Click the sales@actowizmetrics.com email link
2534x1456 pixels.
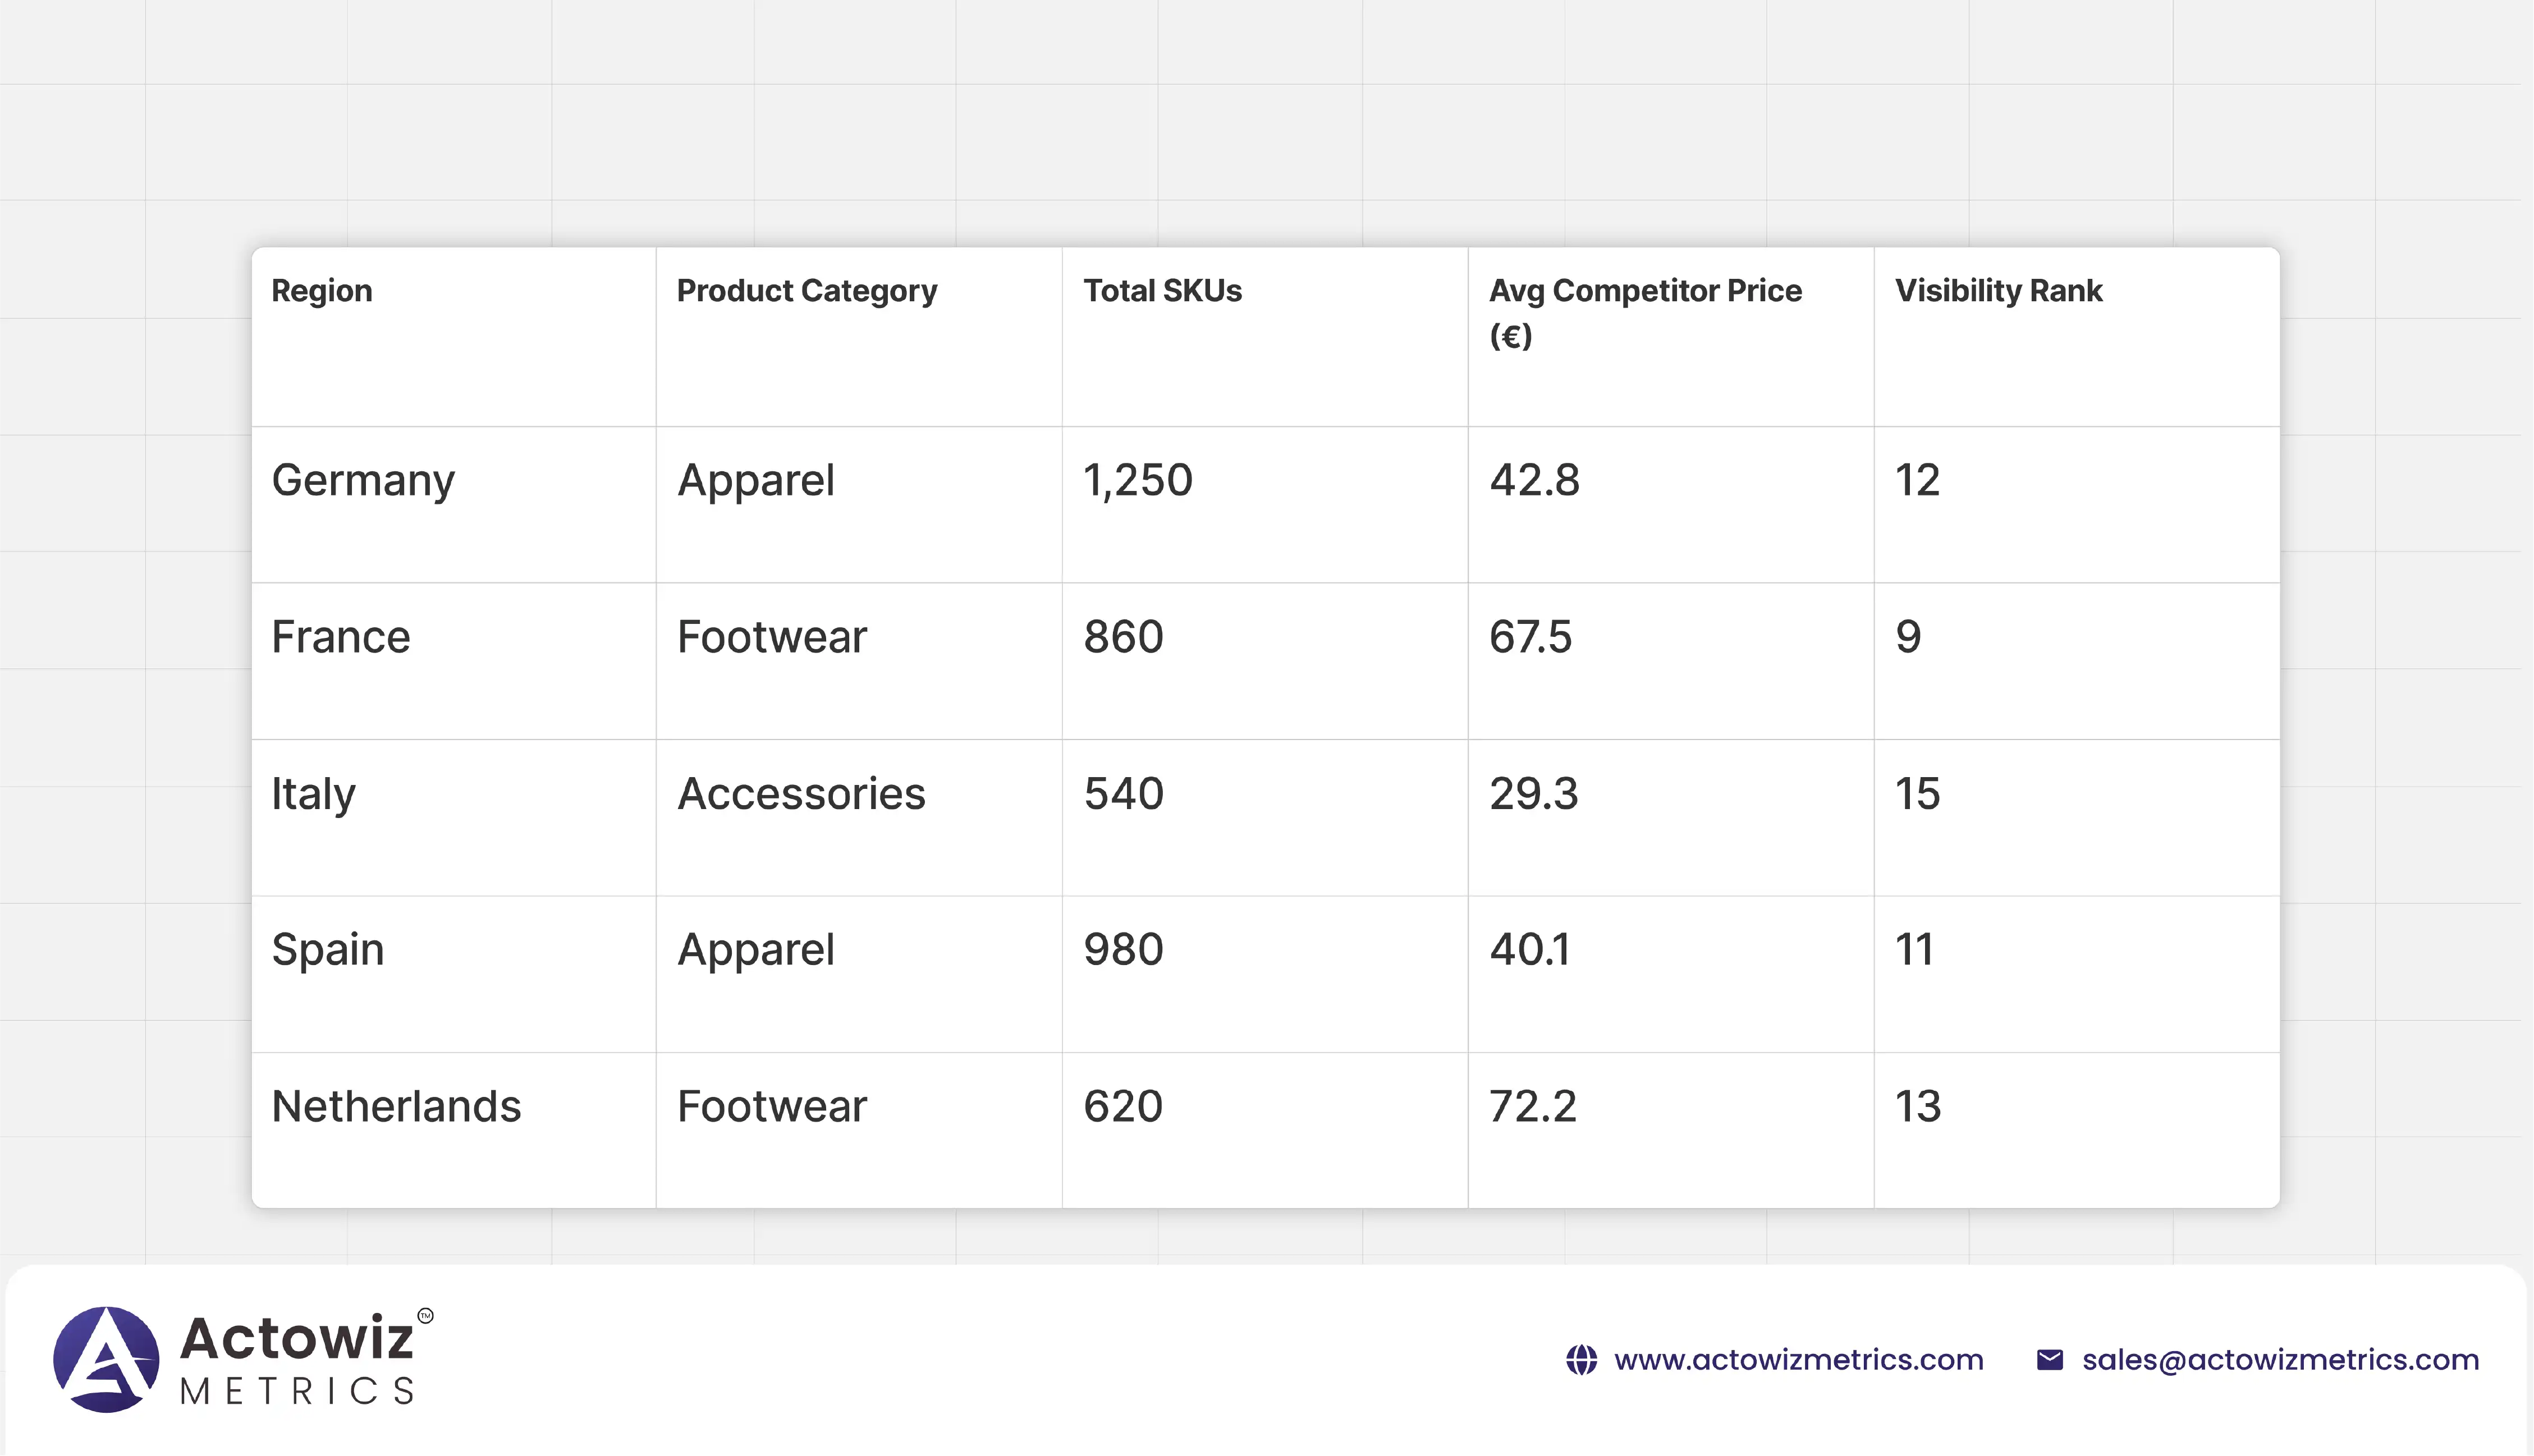pyautogui.click(x=2280, y=1360)
